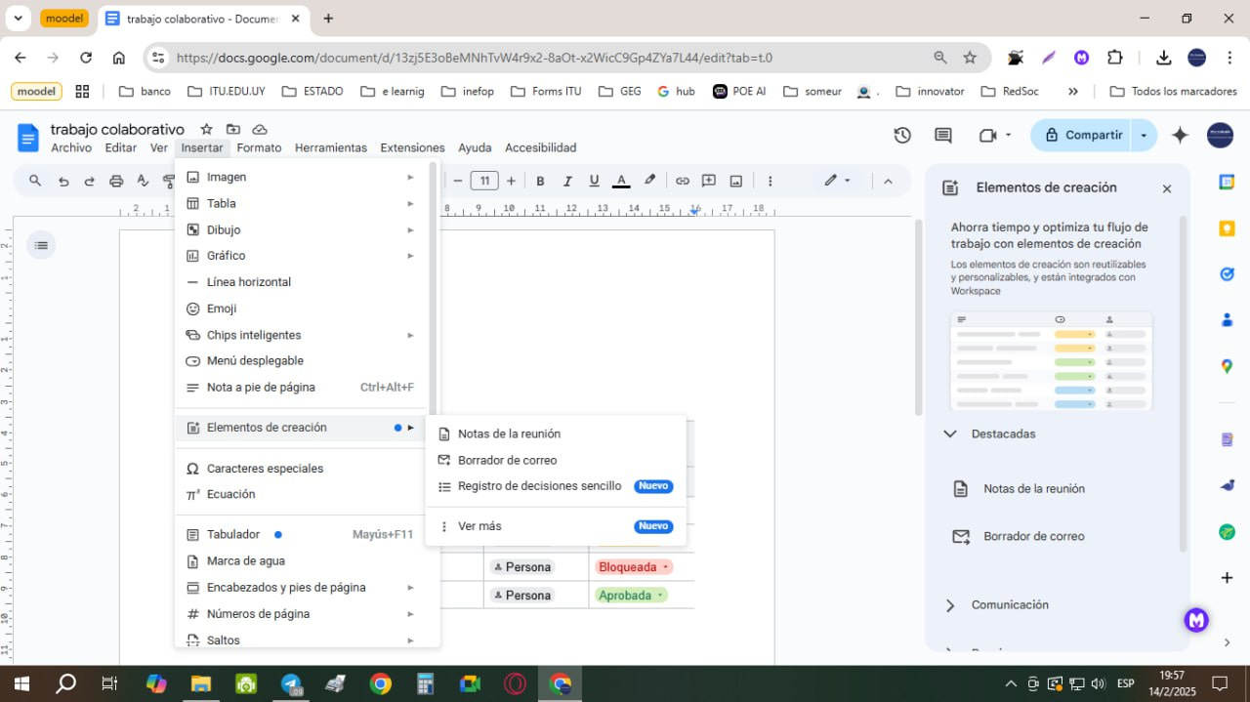Insert Menú desplegable
The width and height of the screenshot is (1250, 702).
[x=301, y=361]
